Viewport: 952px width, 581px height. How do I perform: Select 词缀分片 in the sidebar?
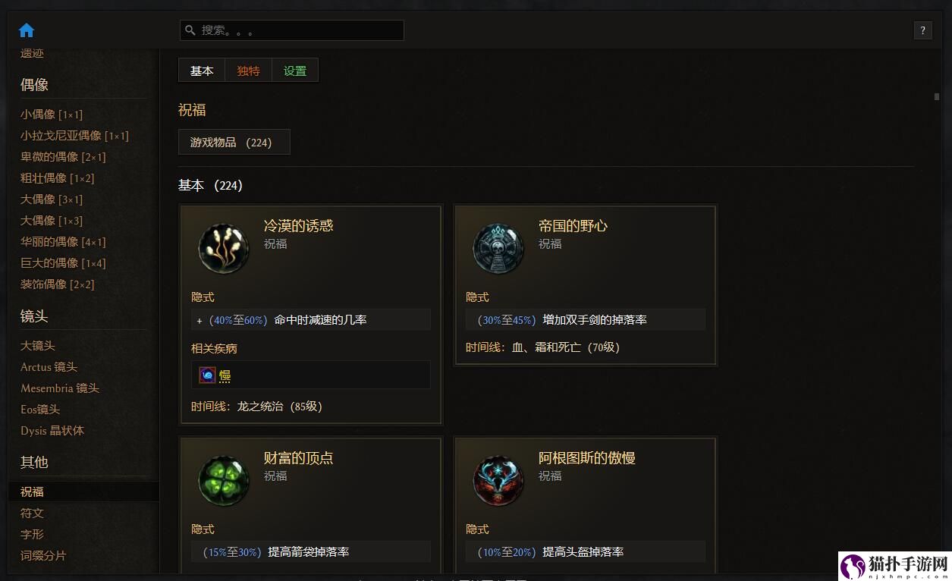click(43, 555)
